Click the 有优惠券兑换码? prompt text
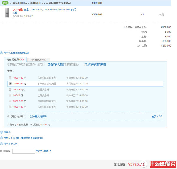The width and height of the screenshot is (177, 169). click(x=16, y=117)
